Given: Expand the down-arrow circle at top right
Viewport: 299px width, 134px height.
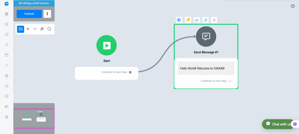Looking at the screenshot, I should tap(293, 6).
